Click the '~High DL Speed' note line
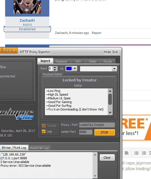 pos(57,94)
